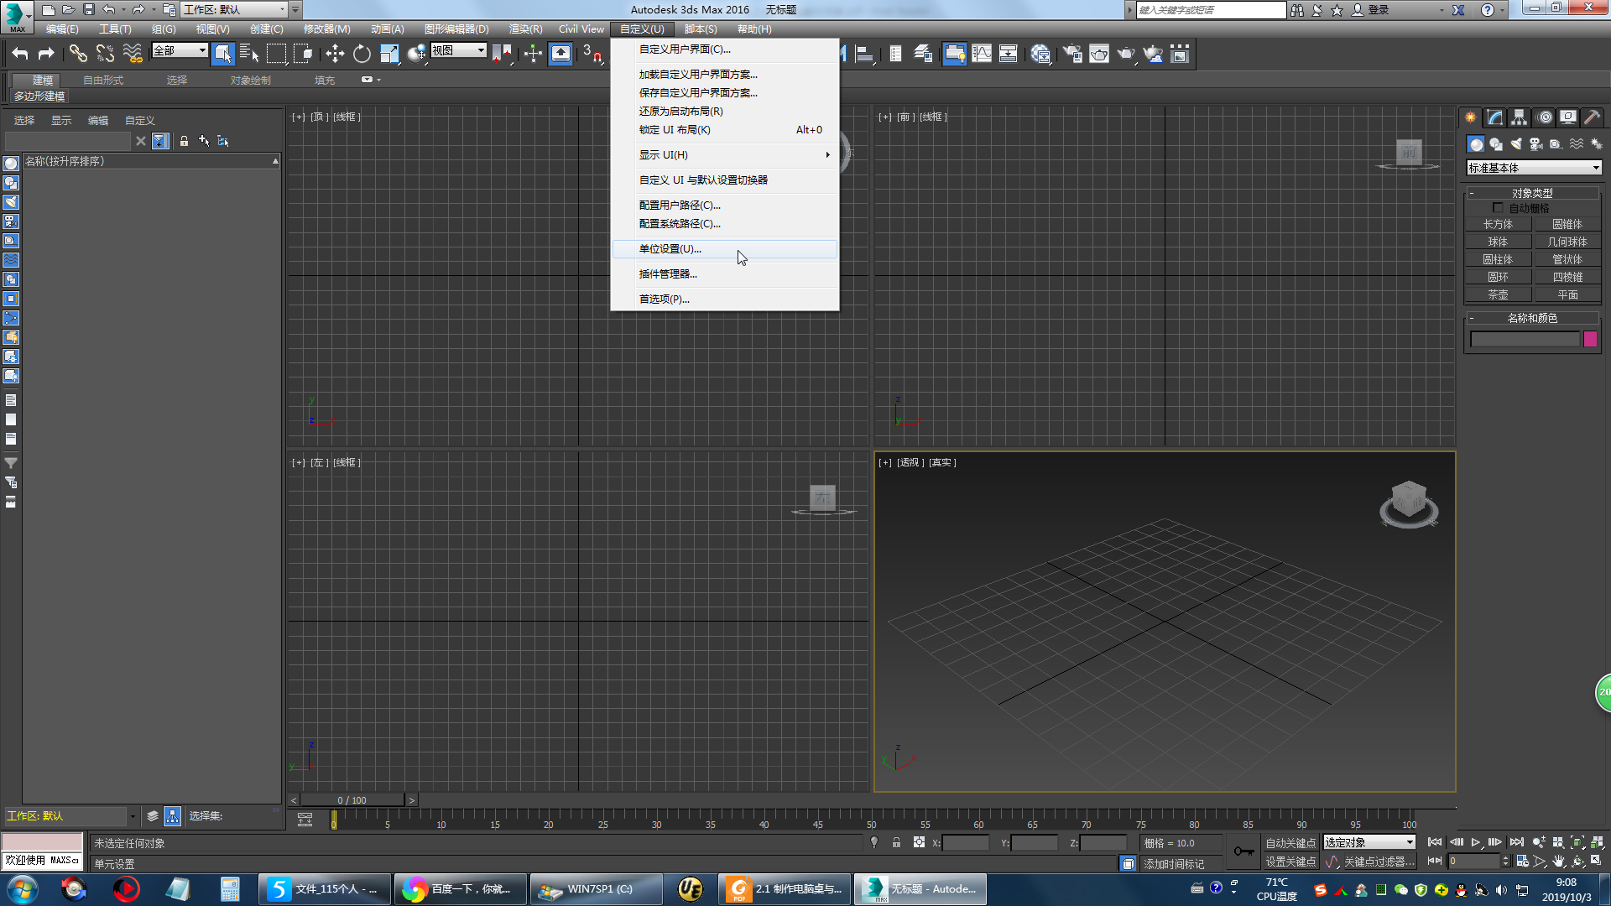Image resolution: width=1611 pixels, height=906 pixels.
Task: Switch to the 自由形式 ribbon tab
Action: [x=103, y=81]
